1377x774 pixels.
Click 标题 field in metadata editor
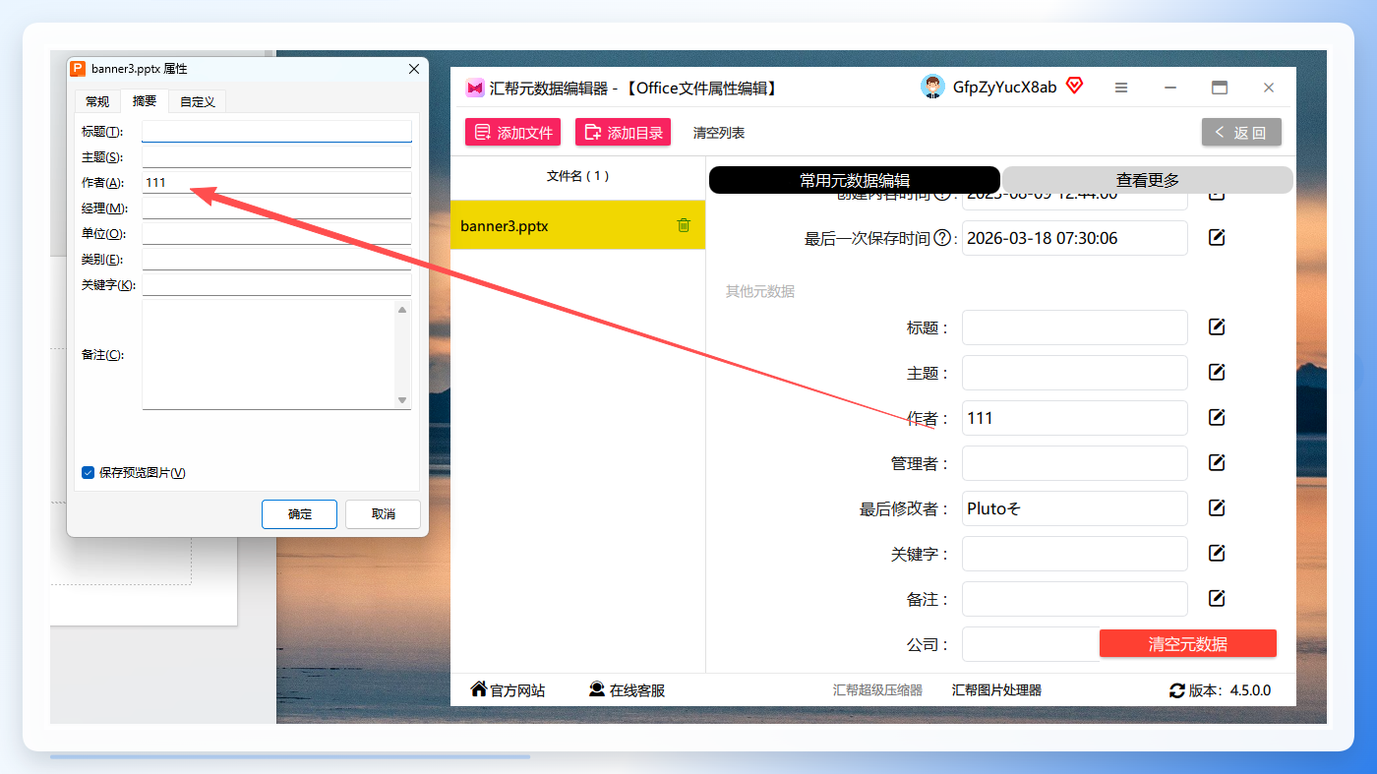(1075, 327)
